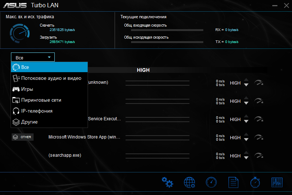Raise priority of the unknown row
Viewport: 292px width, 195px height.
(246, 80)
